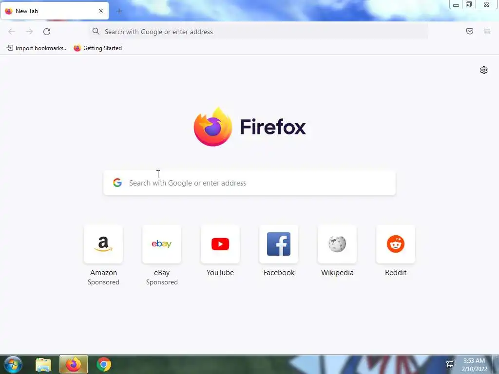Click the magnifier icon in address bar
This screenshot has height=374, width=499.
pyautogui.click(x=96, y=31)
